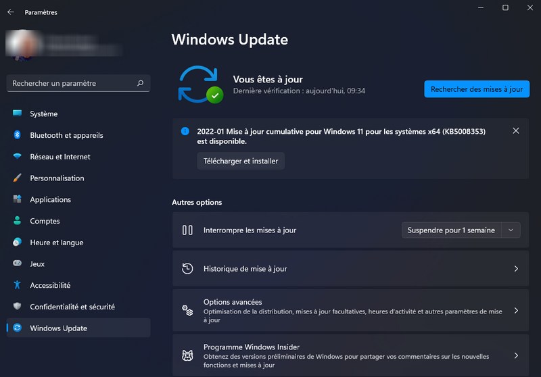Image resolution: width=541 pixels, height=377 pixels.
Task: Open Options avancées via its chevron
Action: pyautogui.click(x=516, y=311)
